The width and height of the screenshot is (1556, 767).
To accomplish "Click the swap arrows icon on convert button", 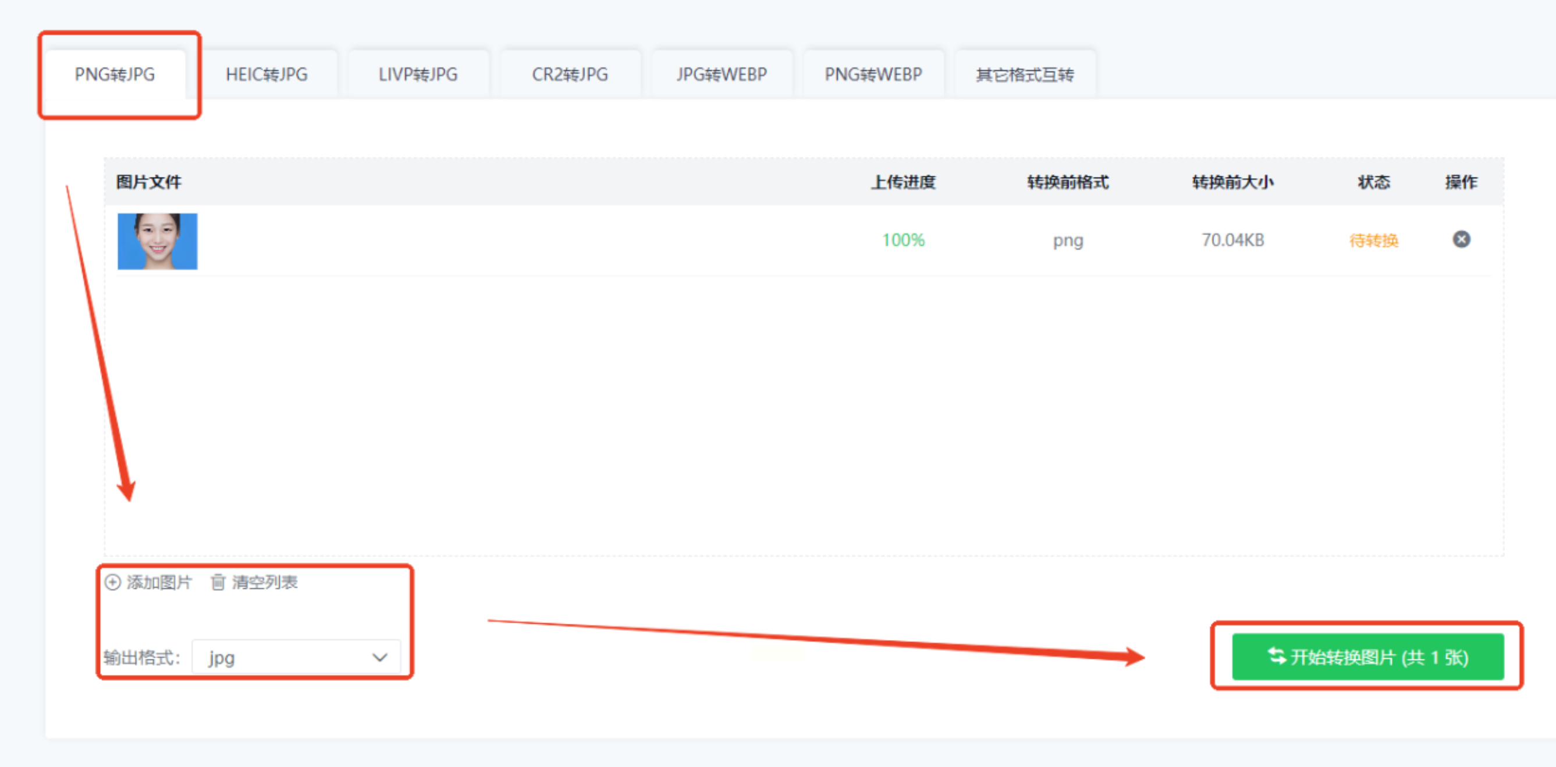I will [1276, 656].
